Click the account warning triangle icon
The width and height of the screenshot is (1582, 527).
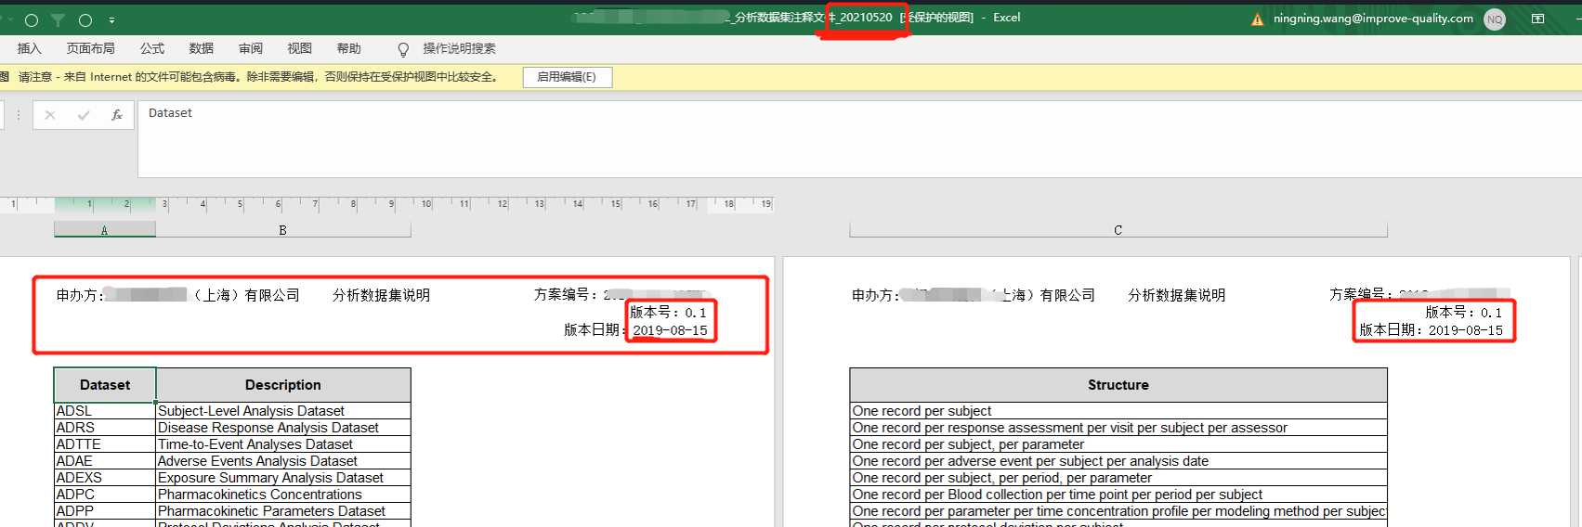coord(1258,19)
